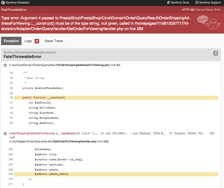The height and width of the screenshot is (188, 224).
Task: Click code line string $lastName
Action: [42, 113]
